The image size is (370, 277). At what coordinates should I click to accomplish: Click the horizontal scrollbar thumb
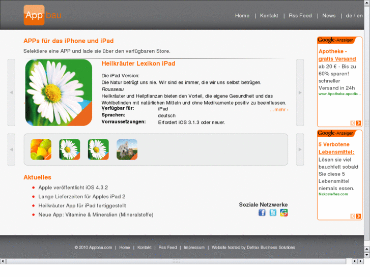(x=176, y=261)
